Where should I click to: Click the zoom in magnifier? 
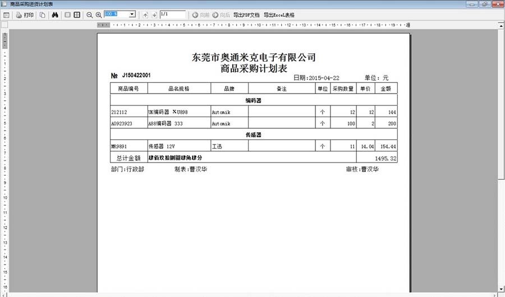(99, 15)
